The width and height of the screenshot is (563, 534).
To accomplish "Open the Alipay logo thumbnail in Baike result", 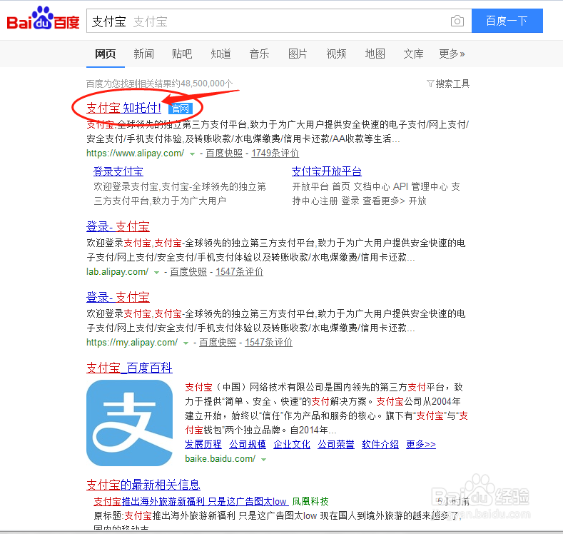I will [x=130, y=423].
